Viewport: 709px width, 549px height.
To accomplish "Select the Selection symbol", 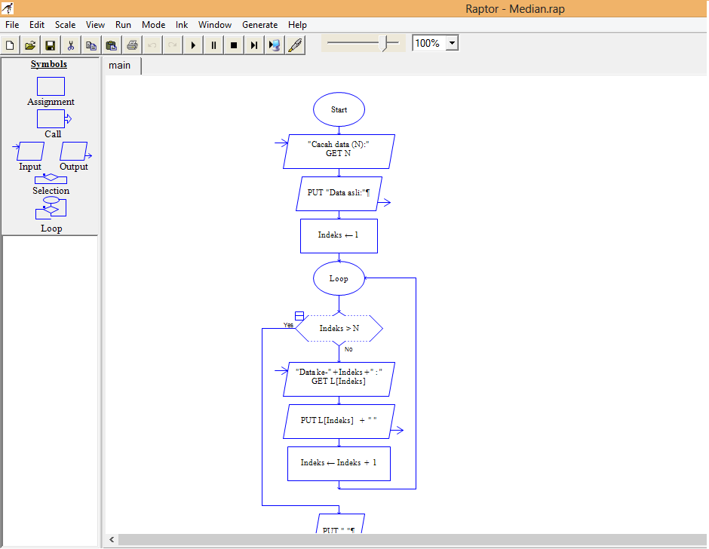I will pyautogui.click(x=51, y=179).
